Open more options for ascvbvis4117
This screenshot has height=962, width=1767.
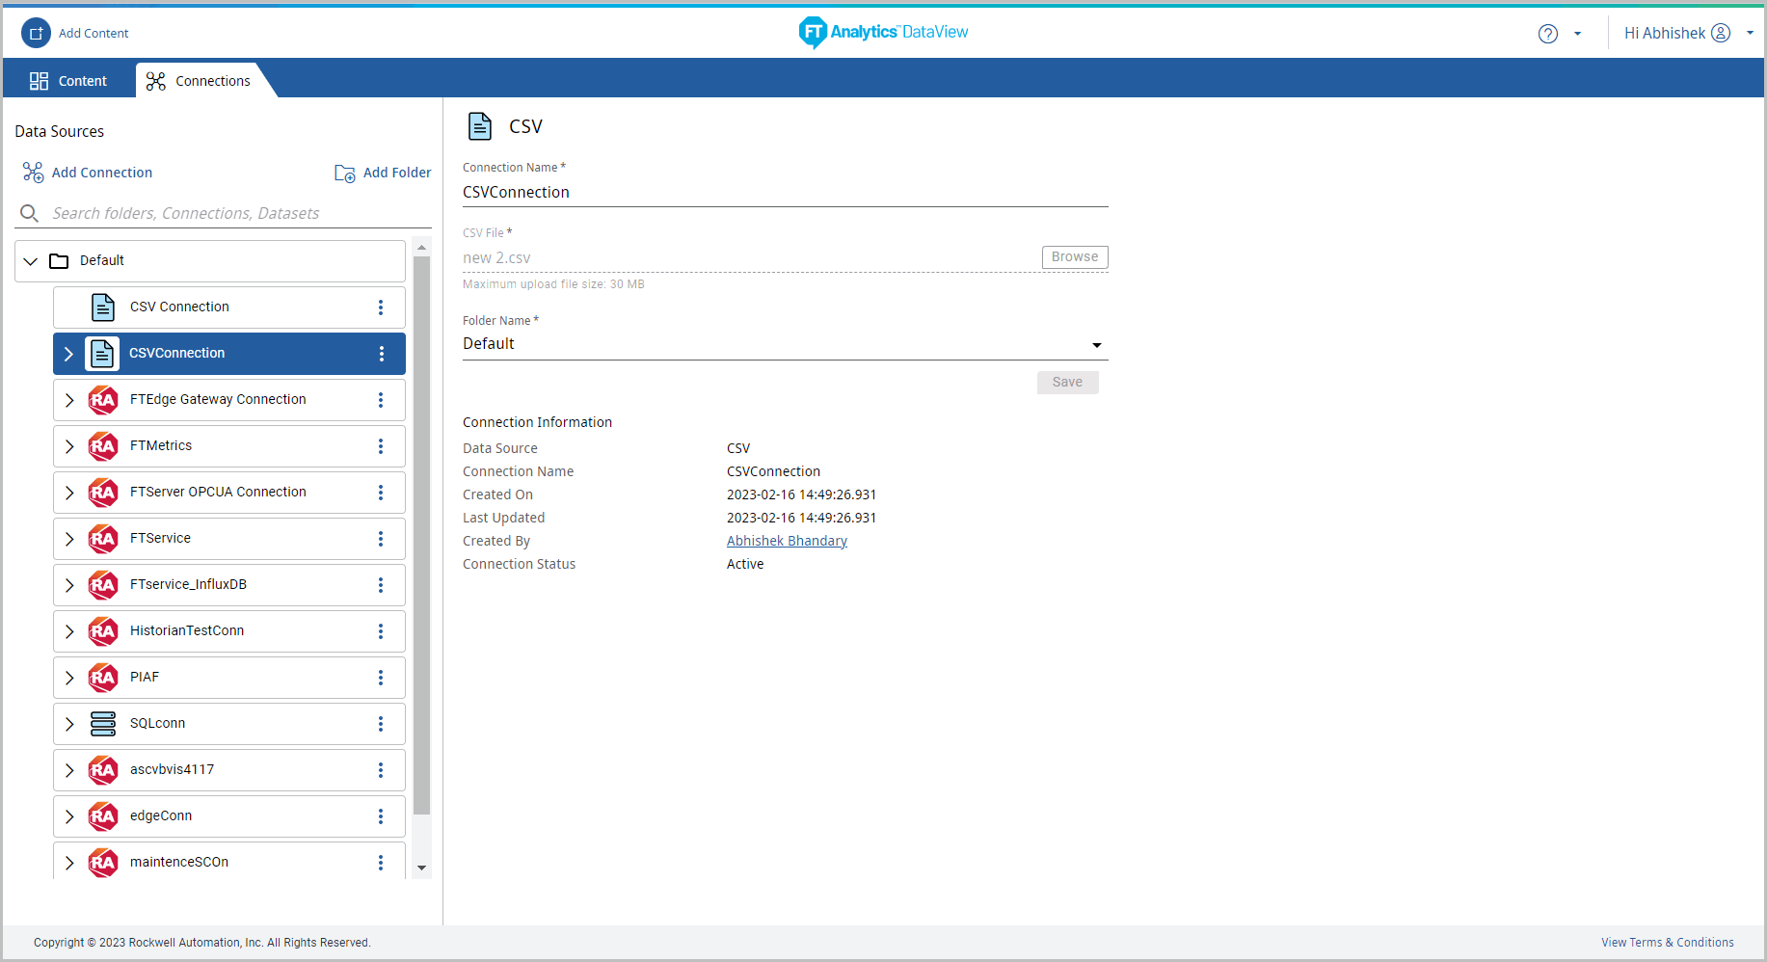[x=381, y=770]
